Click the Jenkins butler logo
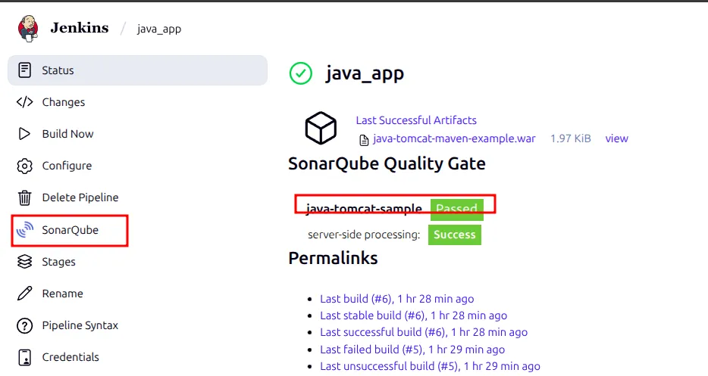708x376 pixels. [28, 29]
